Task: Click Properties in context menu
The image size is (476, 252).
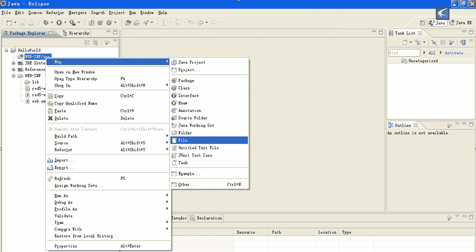Action: [x=108, y=246]
